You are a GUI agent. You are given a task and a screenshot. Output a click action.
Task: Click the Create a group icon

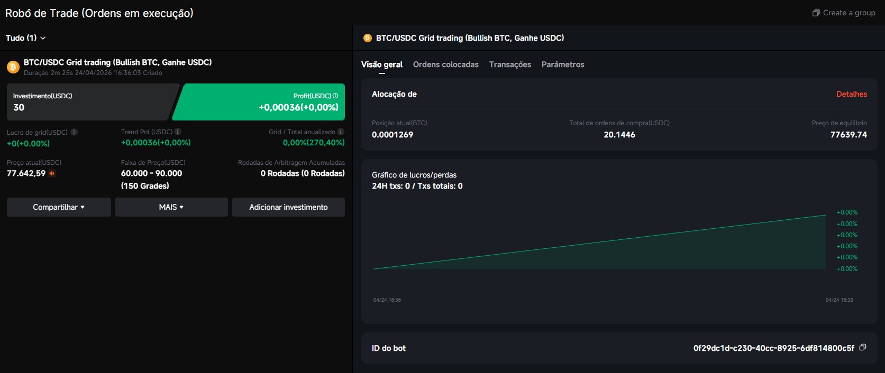[816, 13]
